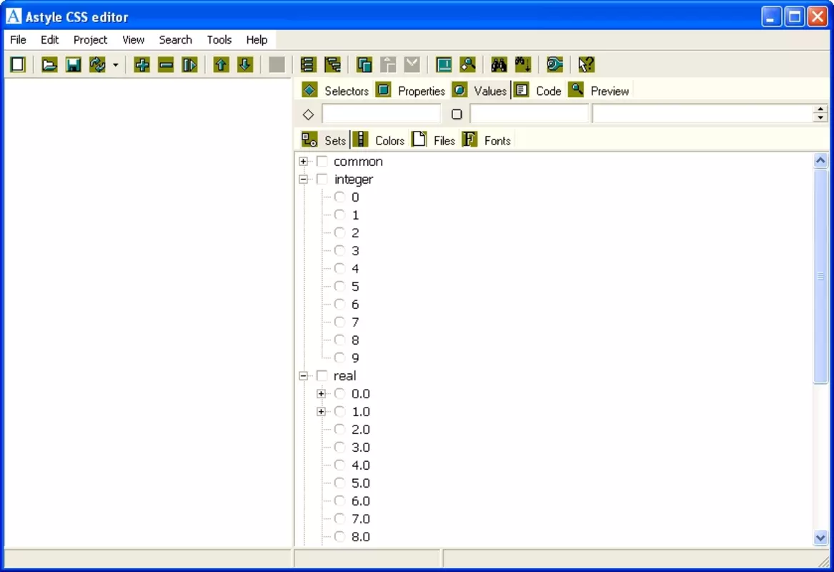Switch to the Values tab
The image size is (834, 572).
(x=480, y=91)
